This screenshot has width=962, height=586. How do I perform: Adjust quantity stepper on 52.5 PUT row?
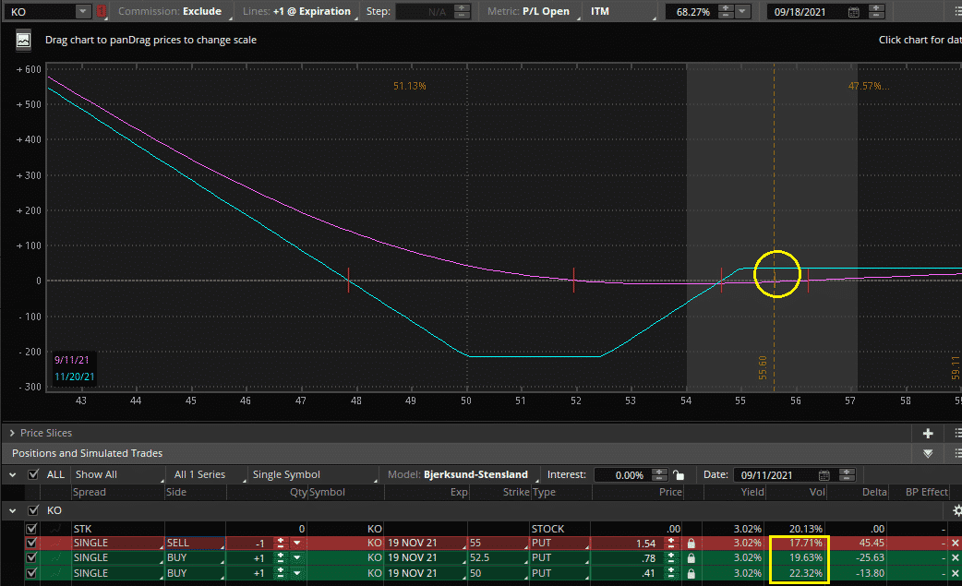coord(281,557)
